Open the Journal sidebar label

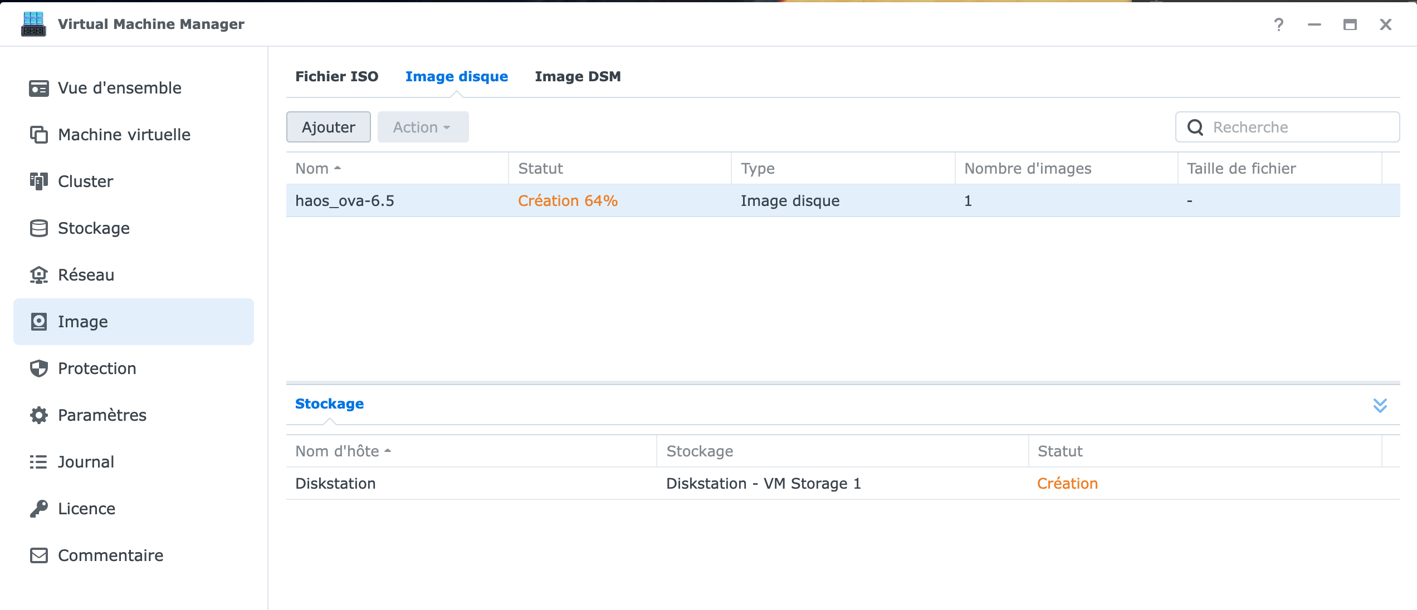coord(86,462)
